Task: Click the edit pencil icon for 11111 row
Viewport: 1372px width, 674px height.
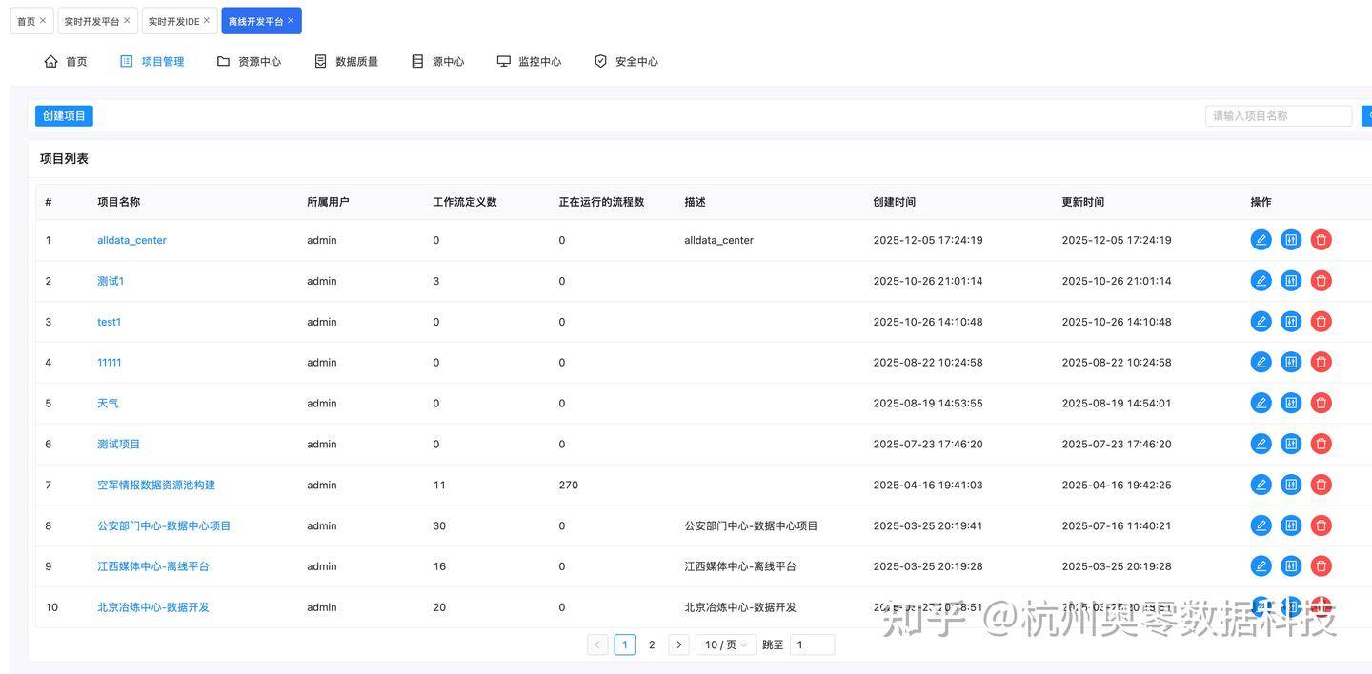Action: [x=1261, y=363]
